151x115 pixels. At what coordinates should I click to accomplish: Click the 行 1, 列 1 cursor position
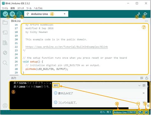105,112
